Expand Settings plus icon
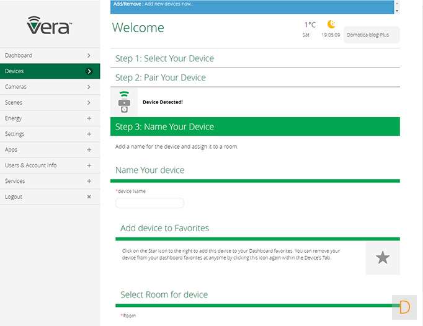423x326 pixels. [x=89, y=134]
